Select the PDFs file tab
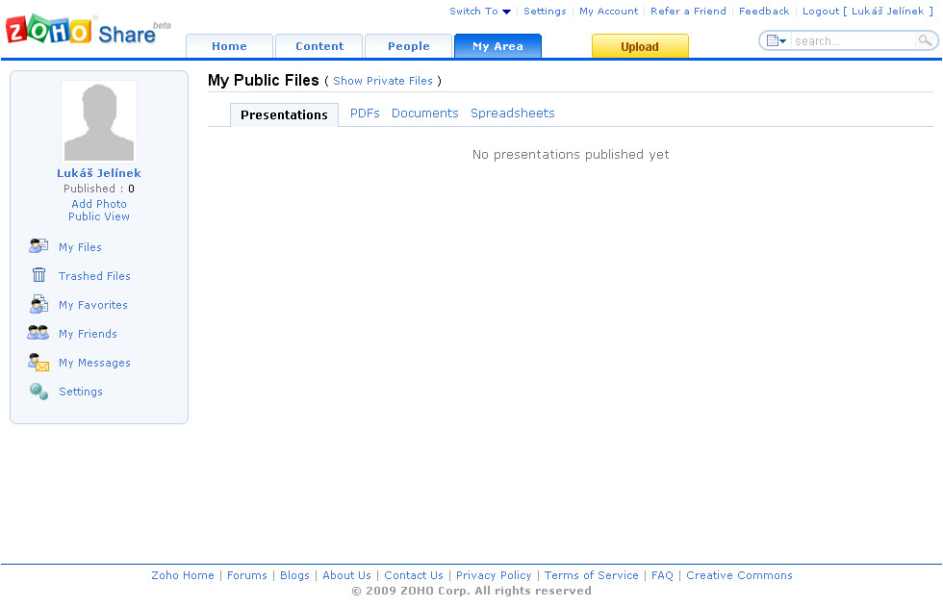 click(x=365, y=114)
